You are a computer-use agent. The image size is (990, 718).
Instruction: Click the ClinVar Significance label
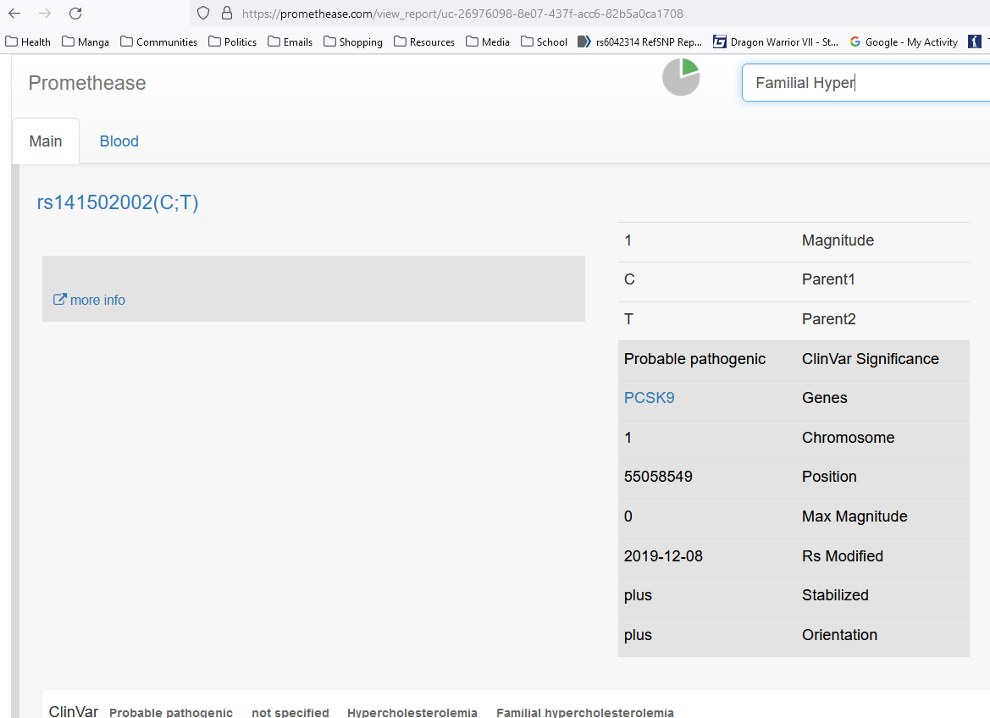[x=870, y=359]
